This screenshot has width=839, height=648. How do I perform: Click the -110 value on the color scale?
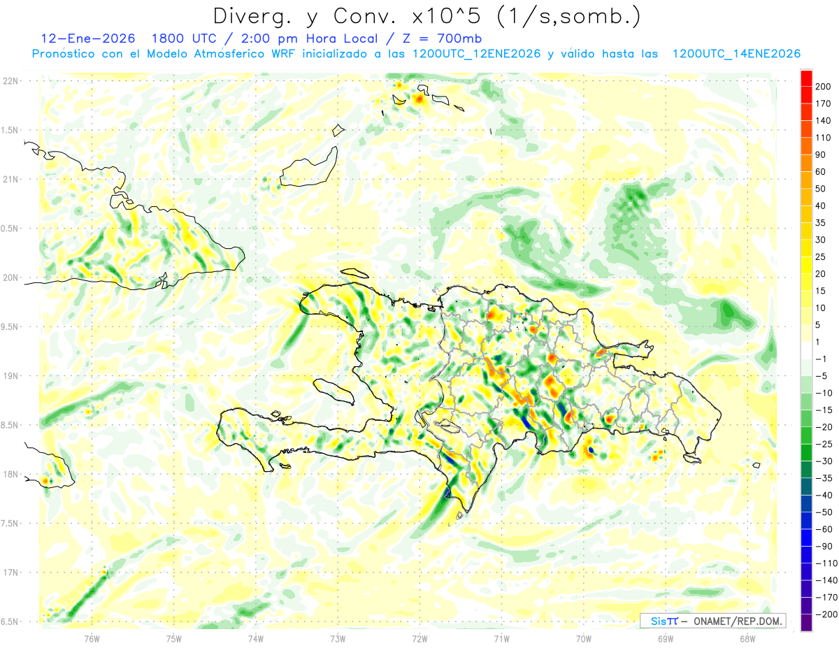coord(826,563)
